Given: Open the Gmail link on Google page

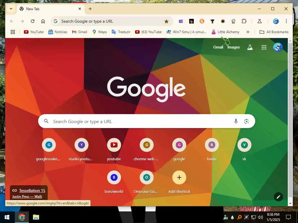Looking at the screenshot, I should pyautogui.click(x=218, y=47).
